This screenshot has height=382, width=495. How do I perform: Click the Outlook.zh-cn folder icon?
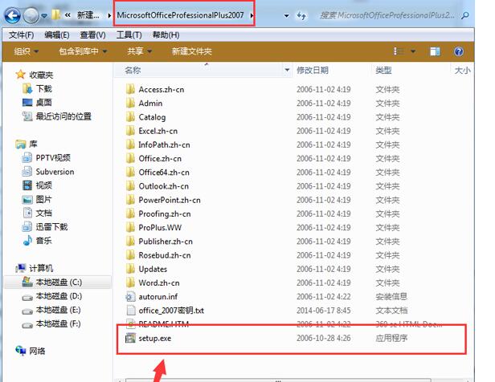pos(130,186)
